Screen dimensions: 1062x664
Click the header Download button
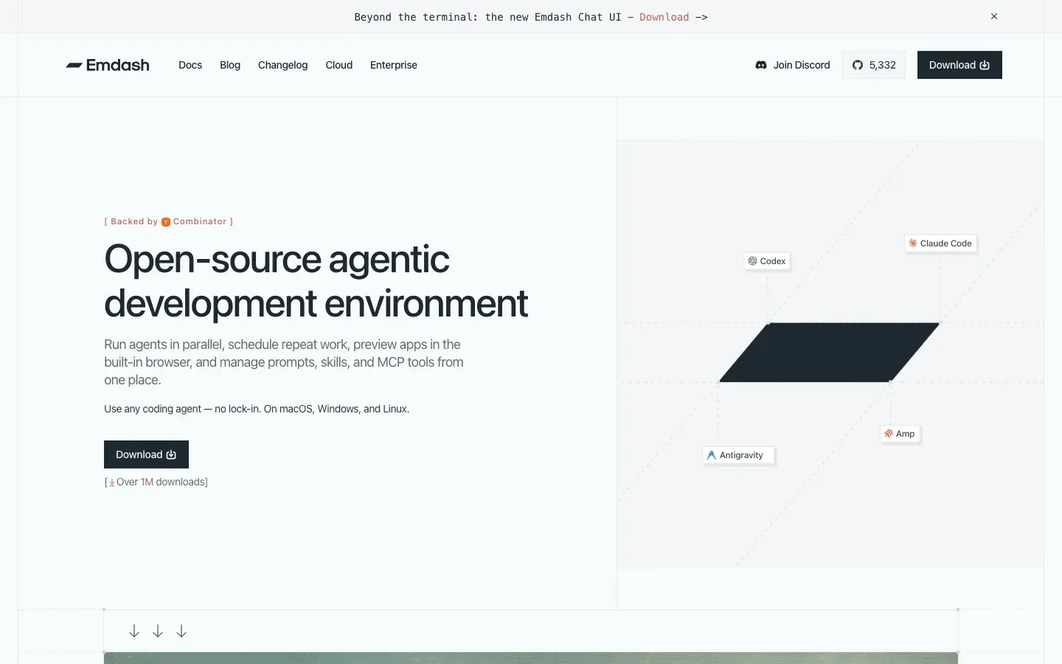(x=959, y=65)
